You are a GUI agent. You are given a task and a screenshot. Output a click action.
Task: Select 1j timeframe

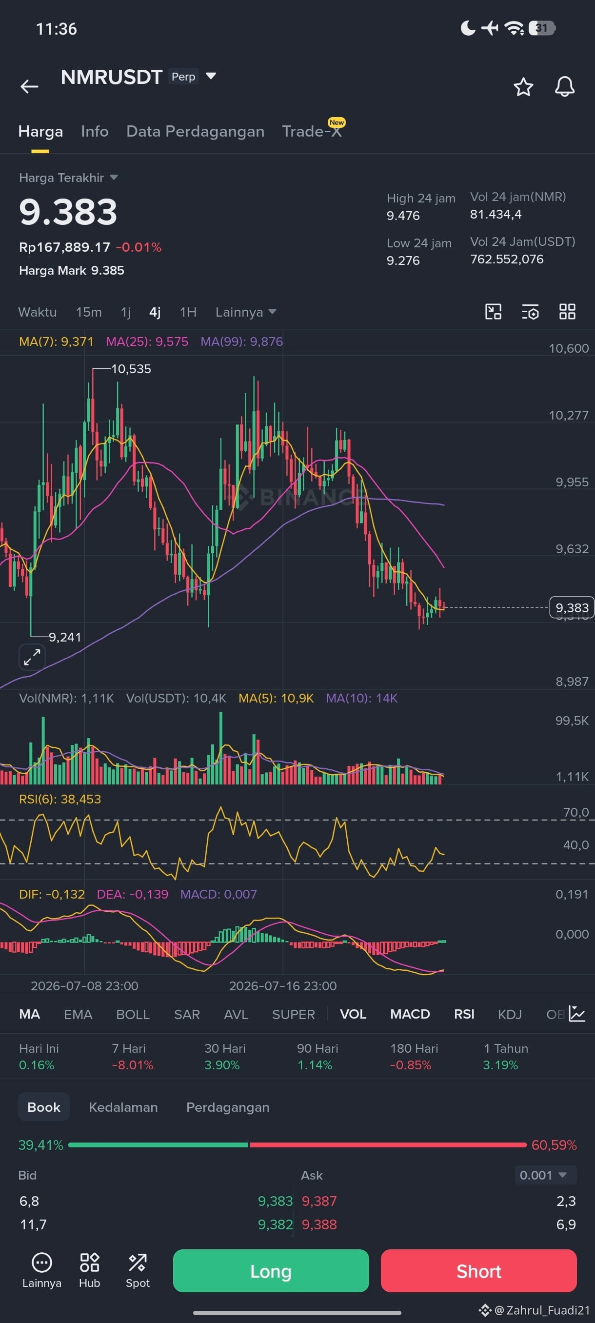(126, 312)
